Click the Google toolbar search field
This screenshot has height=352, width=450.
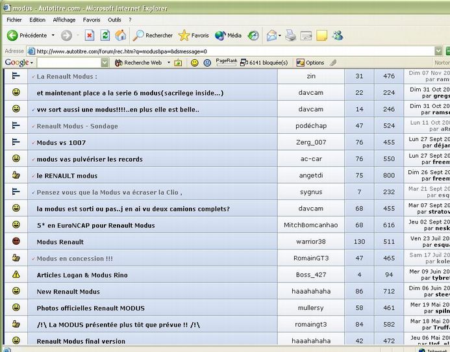(x=69, y=62)
